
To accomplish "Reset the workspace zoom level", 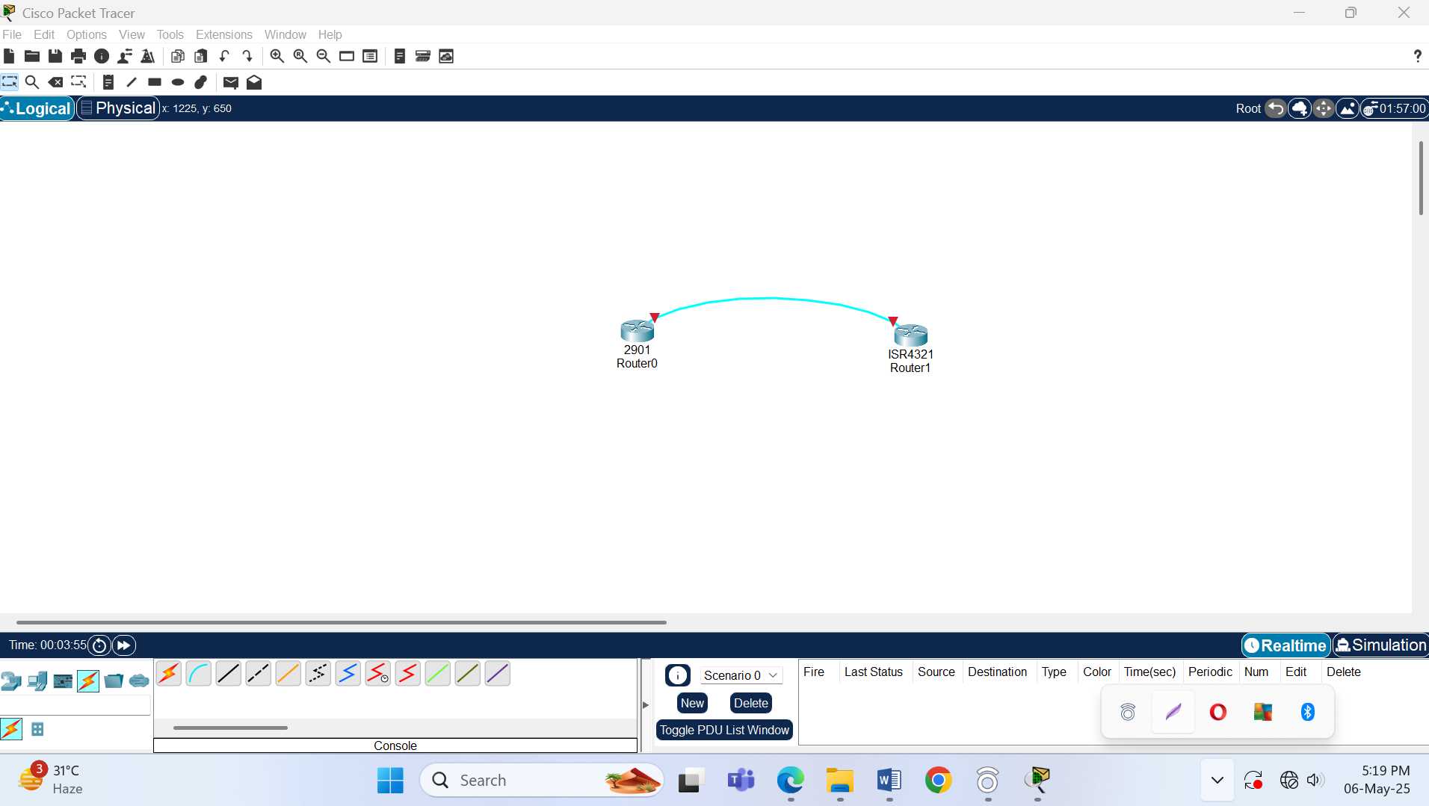I will (x=300, y=56).
